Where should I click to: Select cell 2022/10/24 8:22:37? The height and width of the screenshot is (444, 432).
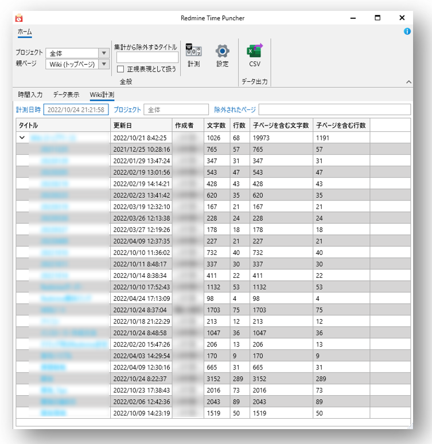(x=141, y=379)
